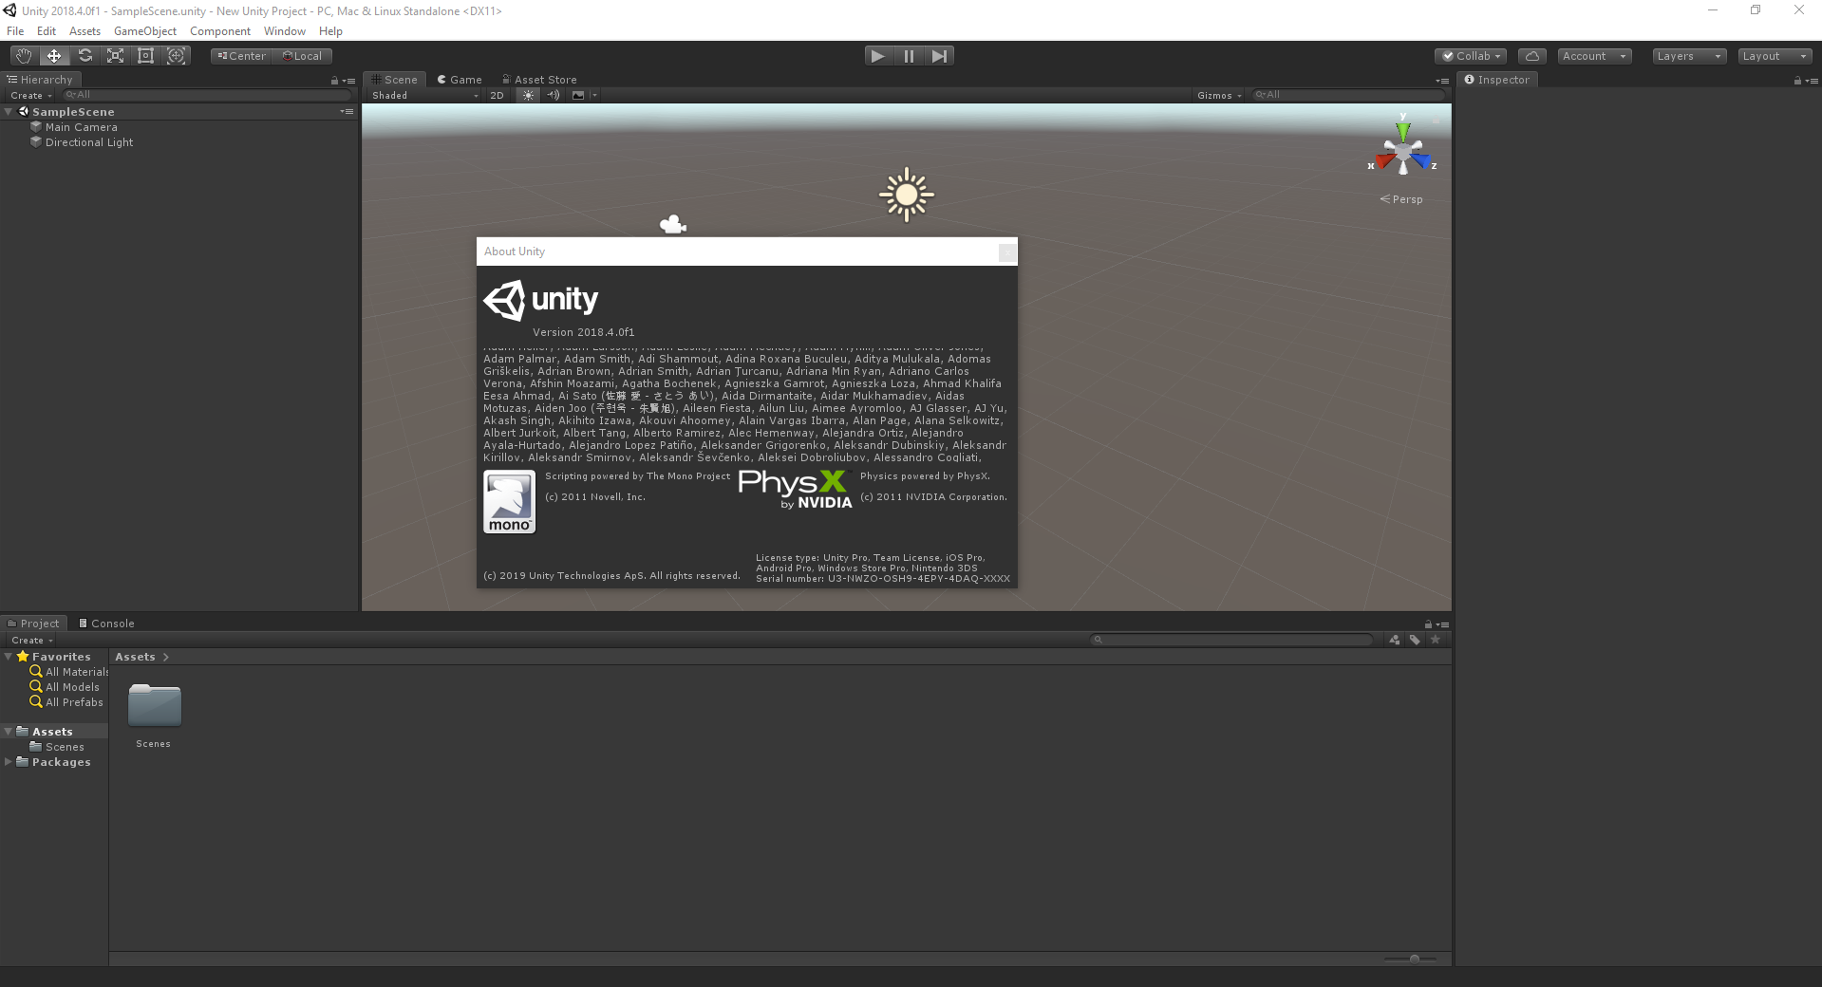Click the green Y axis cone of gizmo
Image resolution: width=1822 pixels, height=987 pixels.
coord(1402,130)
